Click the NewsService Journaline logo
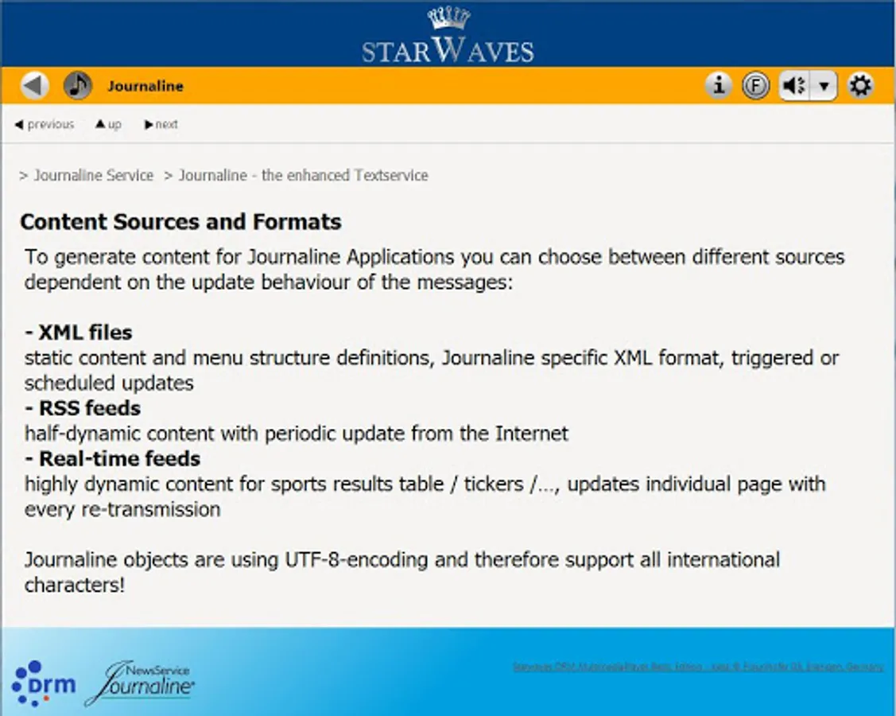Viewport: 896px width, 716px height. point(140,683)
